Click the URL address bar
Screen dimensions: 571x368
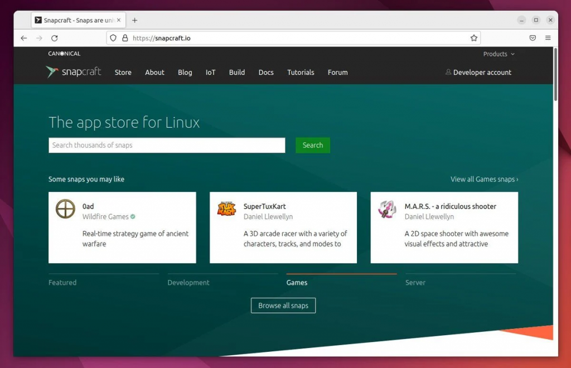click(293, 38)
